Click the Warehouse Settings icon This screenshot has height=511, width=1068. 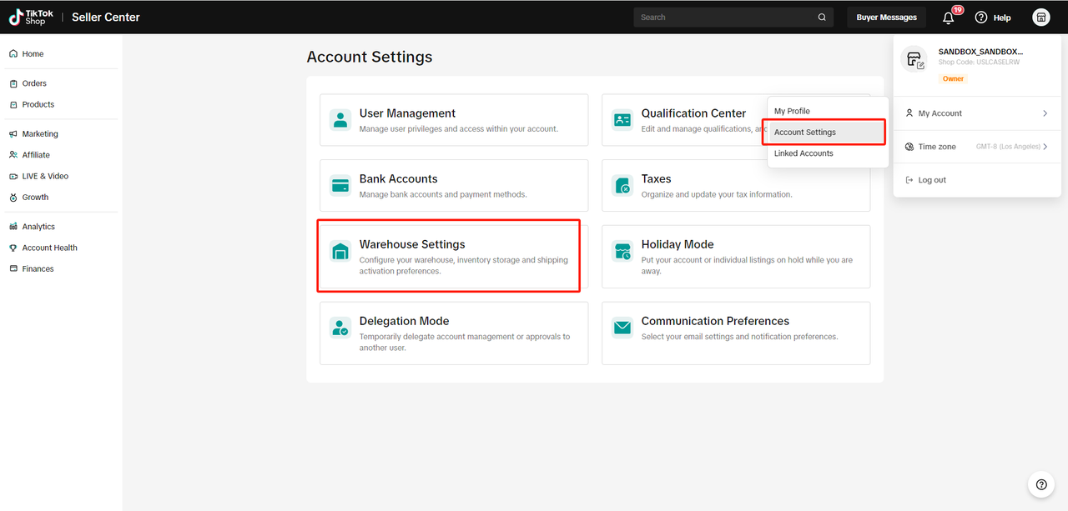tap(340, 251)
